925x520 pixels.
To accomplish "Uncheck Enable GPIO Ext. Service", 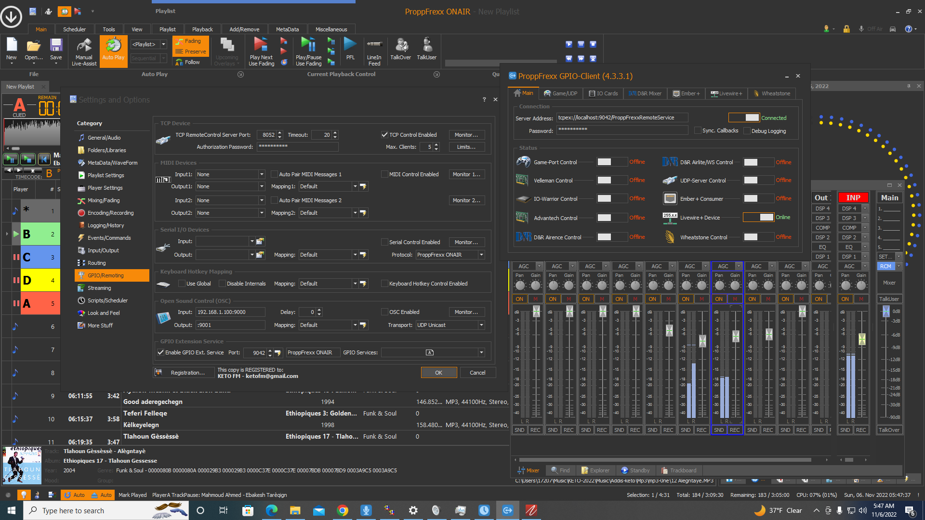I will click(161, 352).
